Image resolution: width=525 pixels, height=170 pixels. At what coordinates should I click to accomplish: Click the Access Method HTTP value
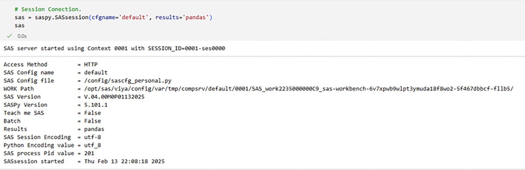(91, 65)
